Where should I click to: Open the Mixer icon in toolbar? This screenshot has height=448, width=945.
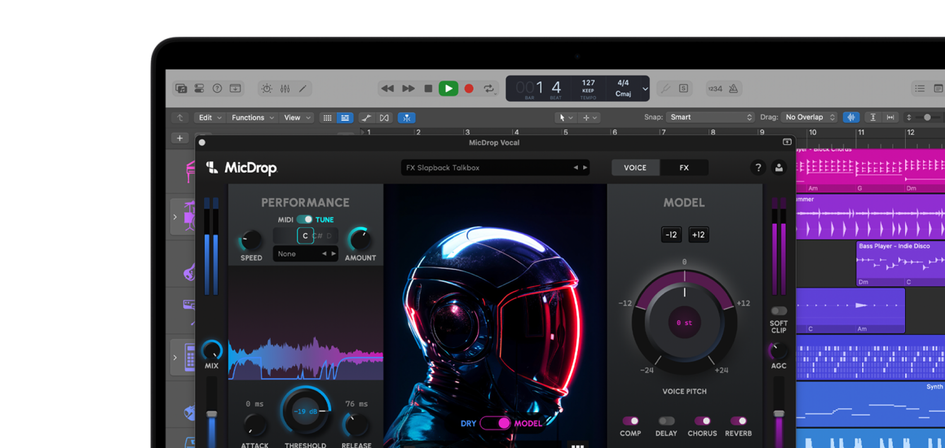(285, 89)
